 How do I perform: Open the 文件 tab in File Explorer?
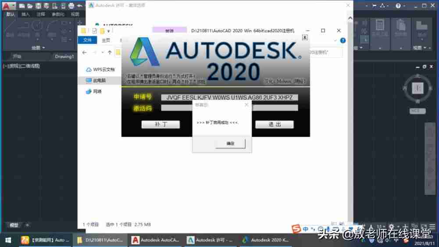point(87,40)
